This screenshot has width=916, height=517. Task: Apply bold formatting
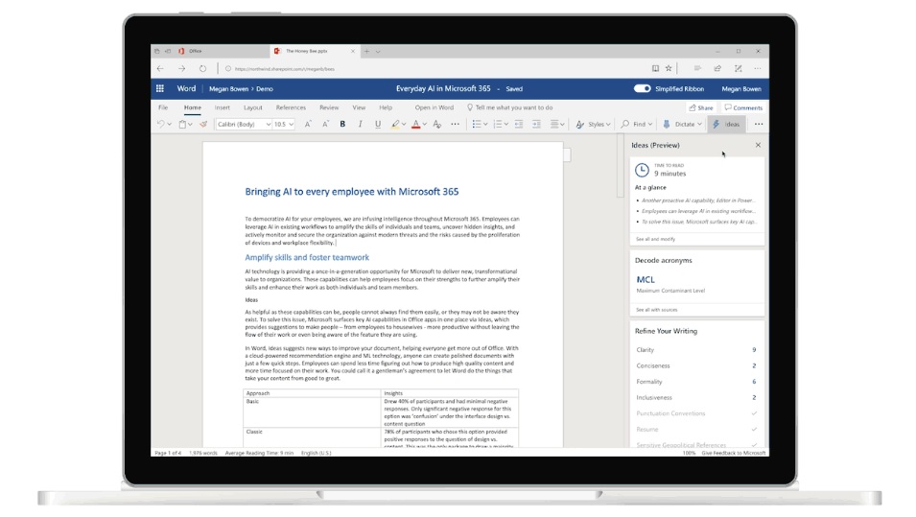(x=342, y=125)
